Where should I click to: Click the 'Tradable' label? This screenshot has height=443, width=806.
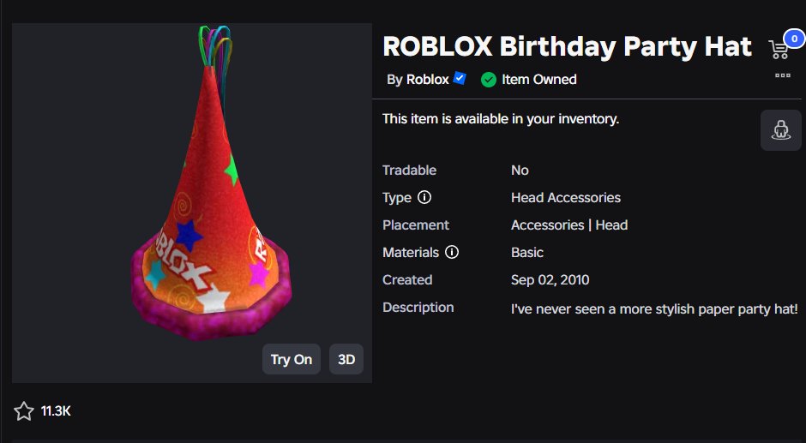click(x=409, y=171)
